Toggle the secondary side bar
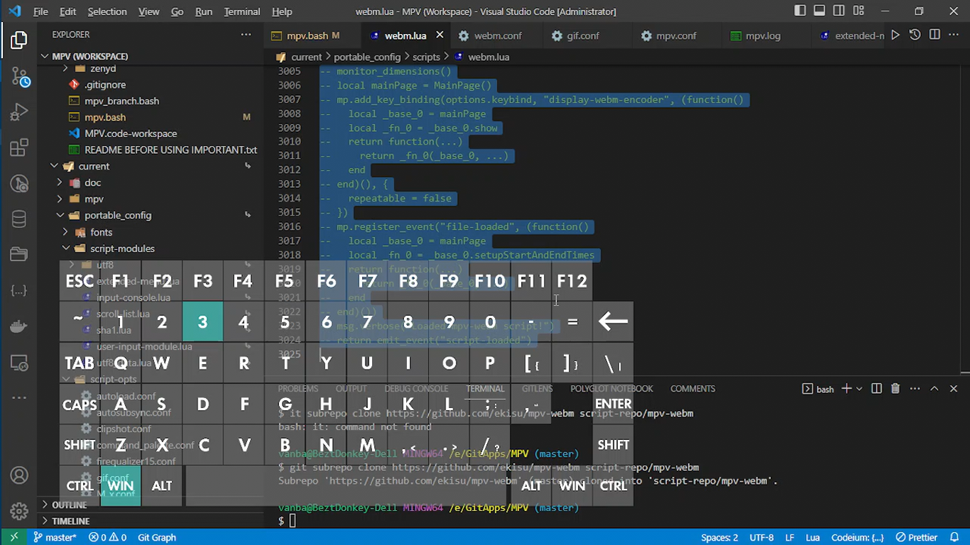 coord(839,11)
